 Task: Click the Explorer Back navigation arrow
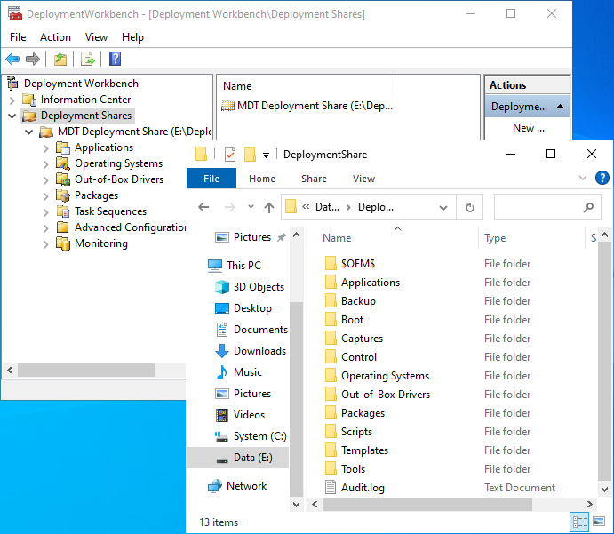203,207
